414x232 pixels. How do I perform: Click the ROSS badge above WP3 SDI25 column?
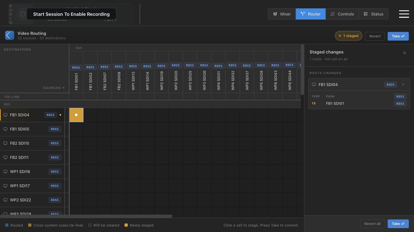click(x=190, y=65)
